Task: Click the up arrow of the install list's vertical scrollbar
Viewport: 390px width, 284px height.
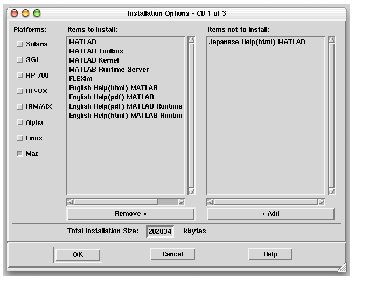Action: click(x=191, y=40)
